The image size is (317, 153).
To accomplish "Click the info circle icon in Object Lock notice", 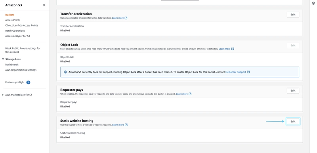I will click(x=65, y=72).
